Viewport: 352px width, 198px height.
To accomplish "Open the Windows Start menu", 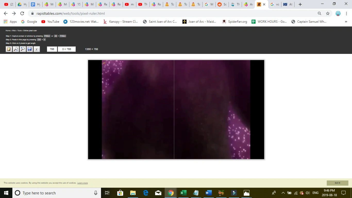I will click(x=6, y=193).
